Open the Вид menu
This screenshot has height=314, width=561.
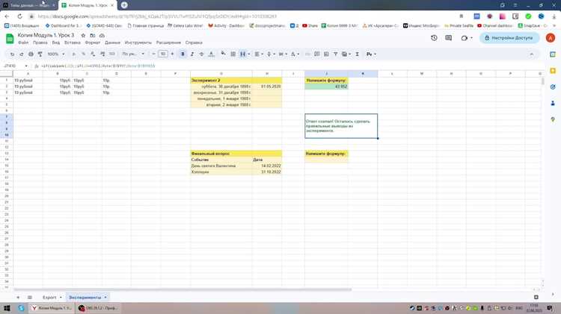point(56,43)
